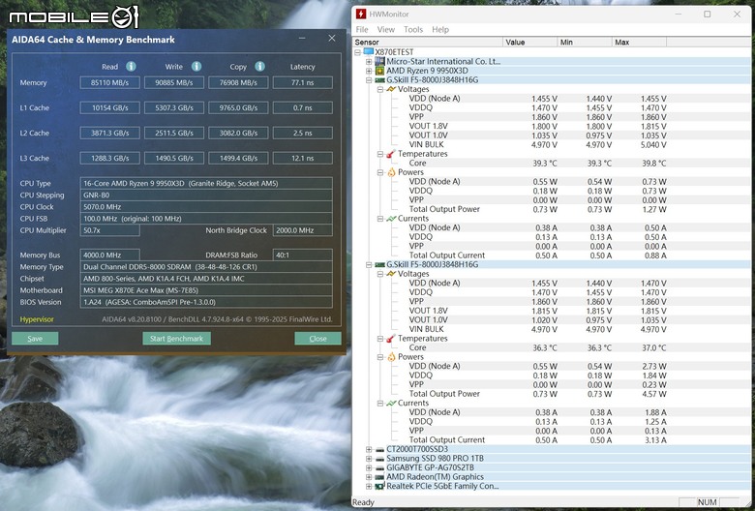
Task: Click the Micro-Star motherboard icon
Action: coord(379,61)
